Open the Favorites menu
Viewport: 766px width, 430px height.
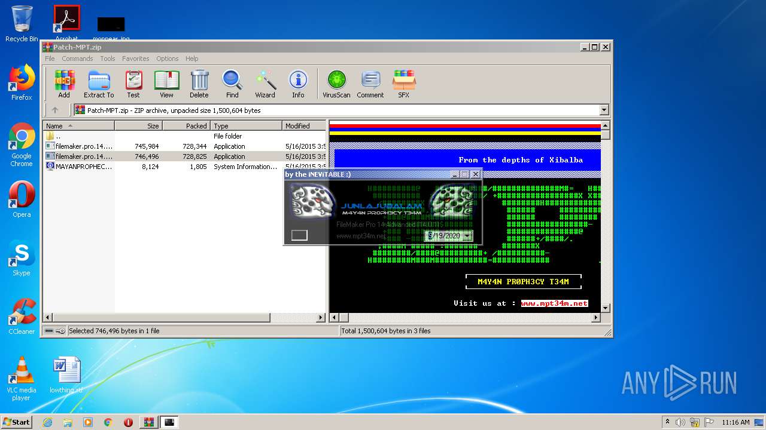136,59
